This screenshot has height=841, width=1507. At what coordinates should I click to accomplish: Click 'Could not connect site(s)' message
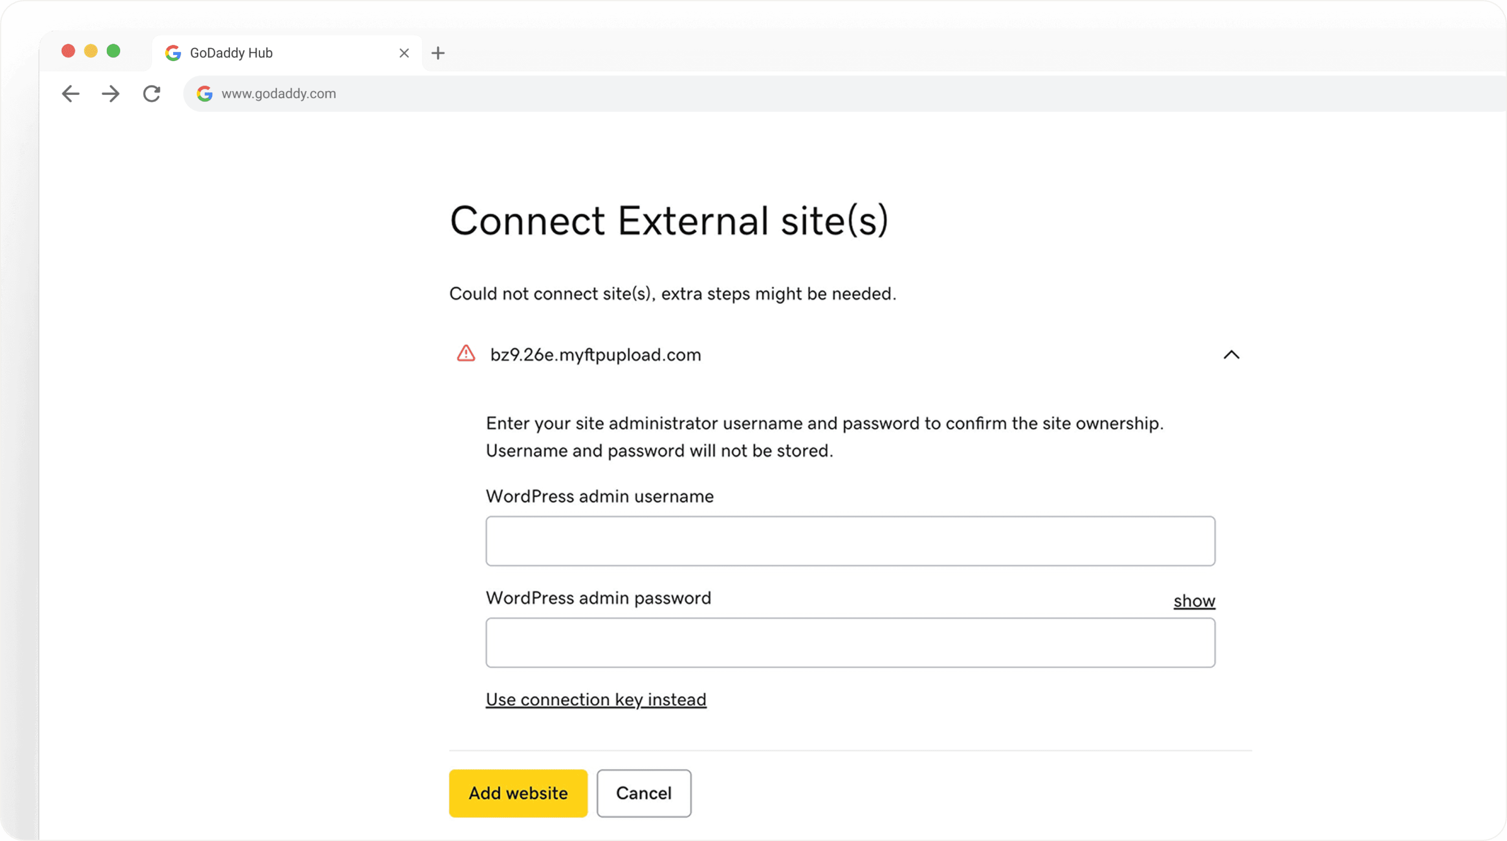[673, 294]
